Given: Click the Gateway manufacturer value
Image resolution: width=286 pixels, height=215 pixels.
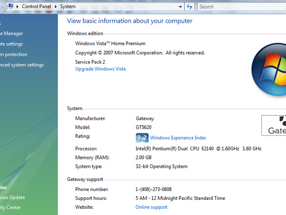Looking at the screenshot, I should pyautogui.click(x=145, y=118).
